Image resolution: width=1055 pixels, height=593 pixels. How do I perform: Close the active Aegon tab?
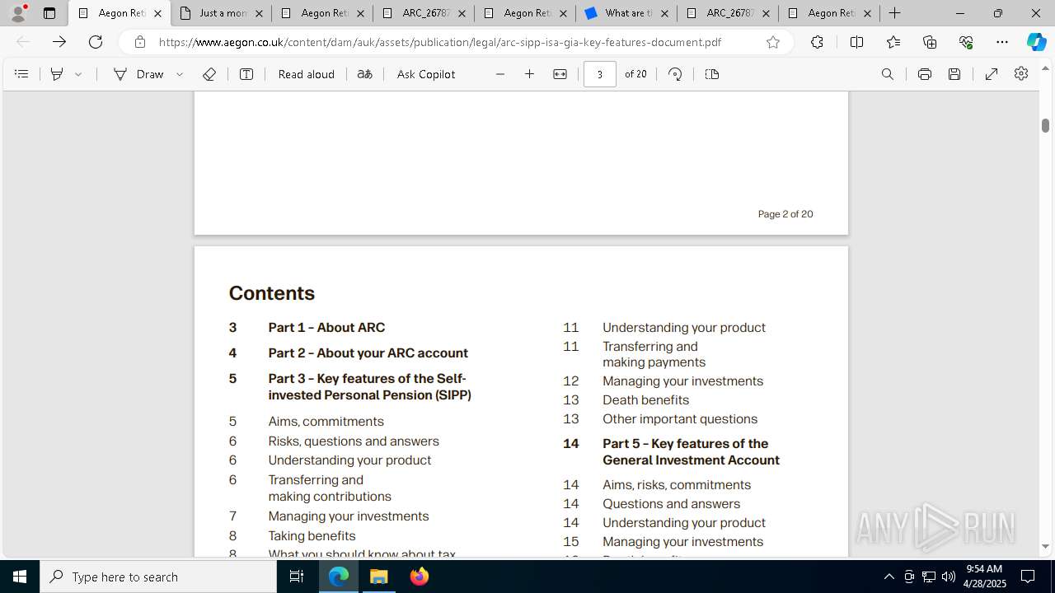158,13
